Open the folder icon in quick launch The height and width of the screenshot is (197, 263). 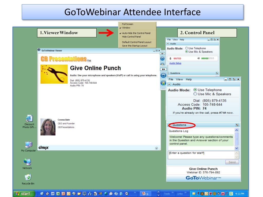pyautogui.click(x=79, y=194)
